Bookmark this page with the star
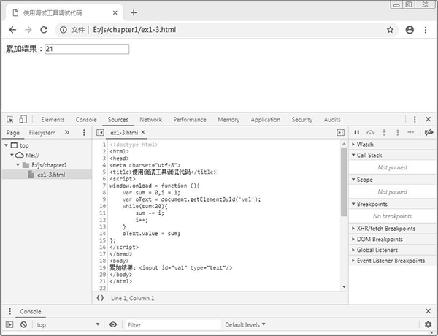Image resolution: width=438 pixels, height=336 pixels. [390, 30]
